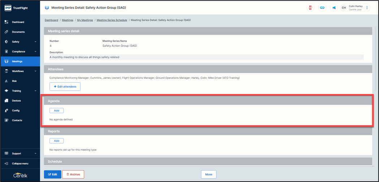Click the megaphone announcements icon
Screen dimensions: 379x182
point(334,8)
